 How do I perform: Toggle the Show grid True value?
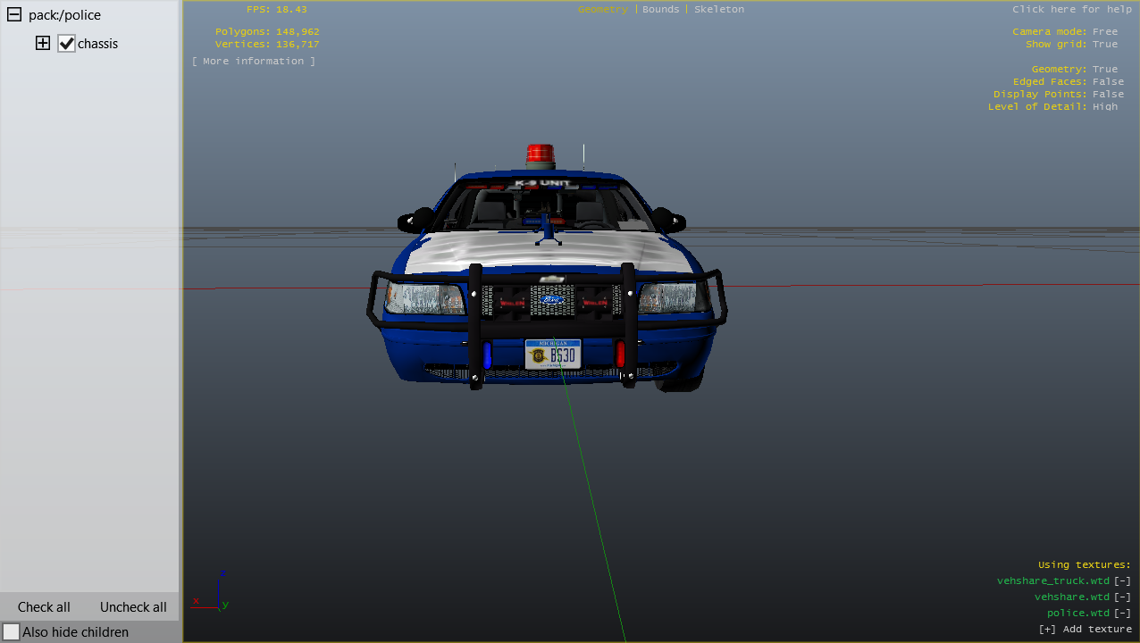[x=1104, y=44]
